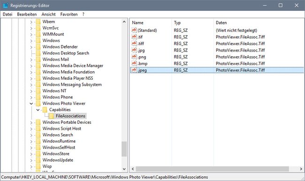
Task: Sort by the Name column header
Action: [x=151, y=23]
